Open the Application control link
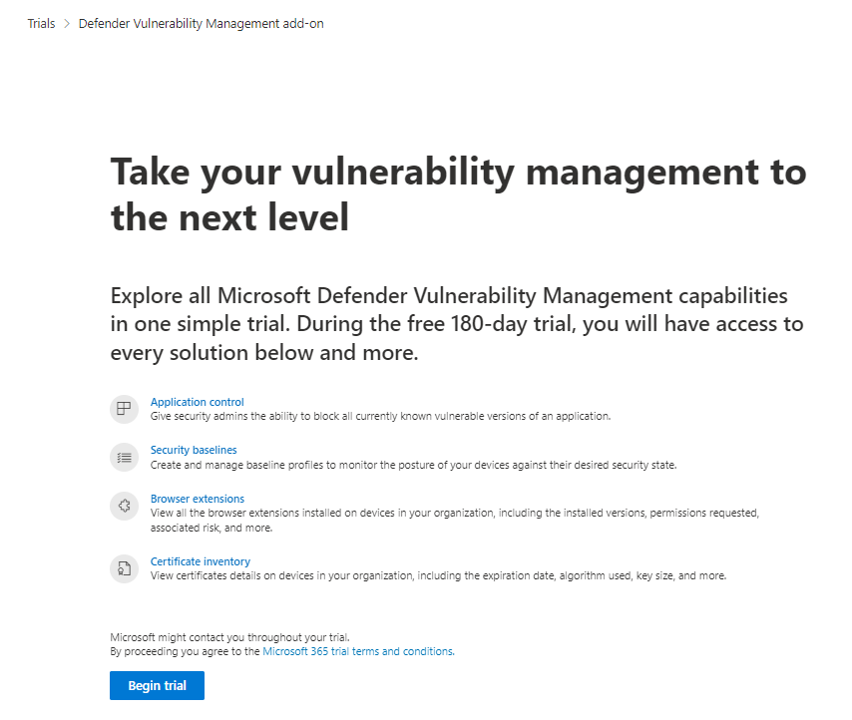This screenshot has width=852, height=720. (197, 402)
